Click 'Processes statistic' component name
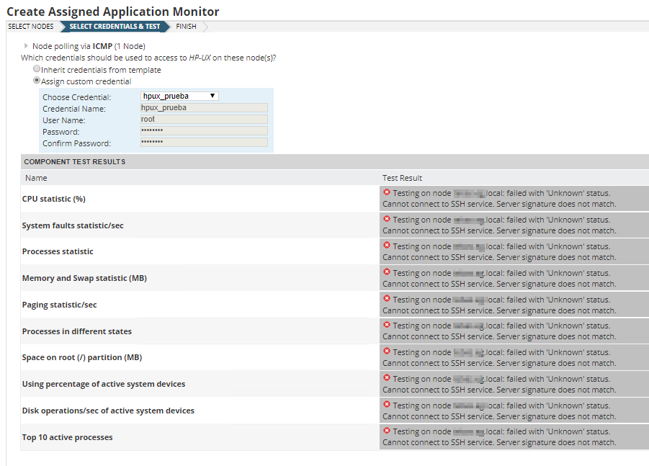This screenshot has width=649, height=466. point(58,251)
